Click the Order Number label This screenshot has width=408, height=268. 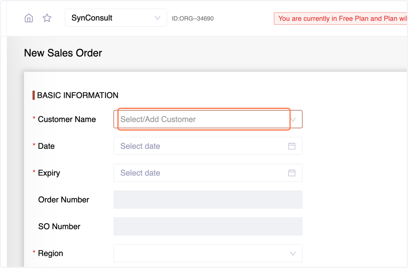(x=64, y=200)
